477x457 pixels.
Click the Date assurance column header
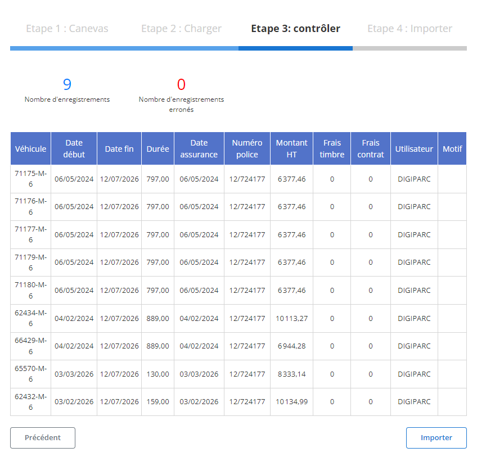[199, 149]
